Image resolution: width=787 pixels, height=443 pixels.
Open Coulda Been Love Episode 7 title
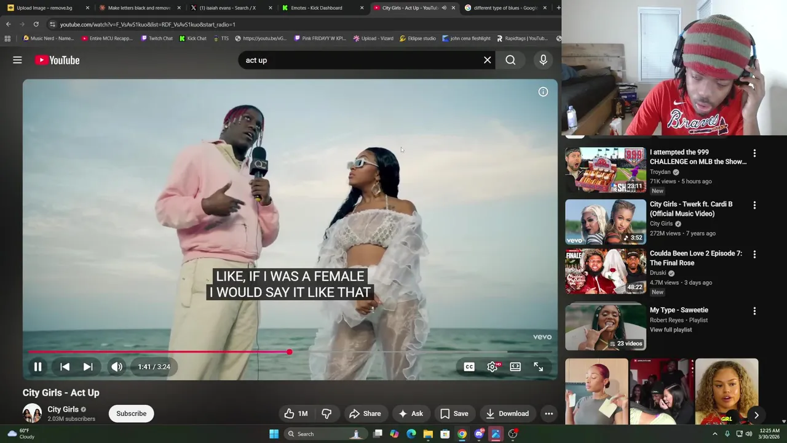pyautogui.click(x=696, y=258)
